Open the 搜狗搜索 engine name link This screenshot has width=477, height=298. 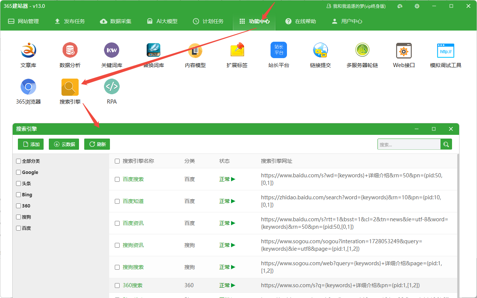pyautogui.click(x=133, y=267)
